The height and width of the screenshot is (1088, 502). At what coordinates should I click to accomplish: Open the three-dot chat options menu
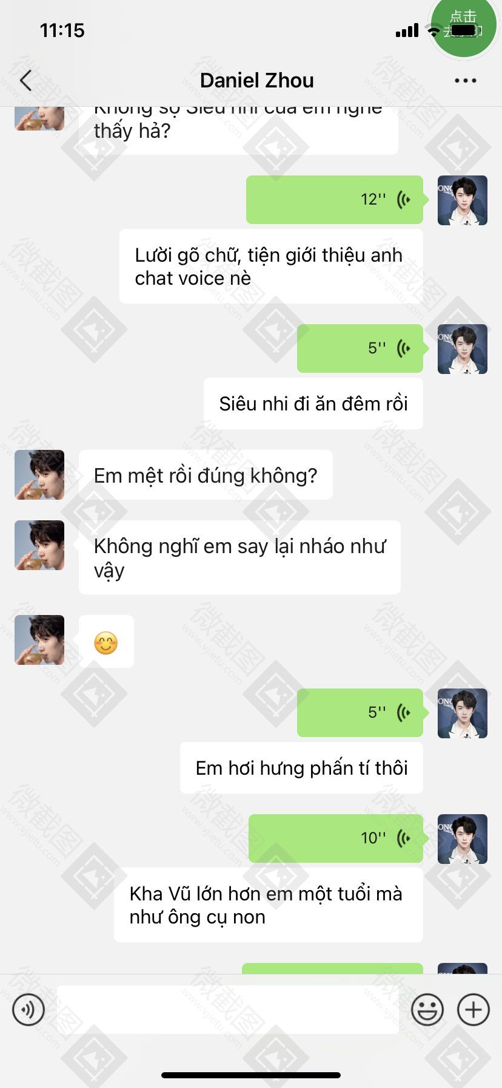(466, 80)
